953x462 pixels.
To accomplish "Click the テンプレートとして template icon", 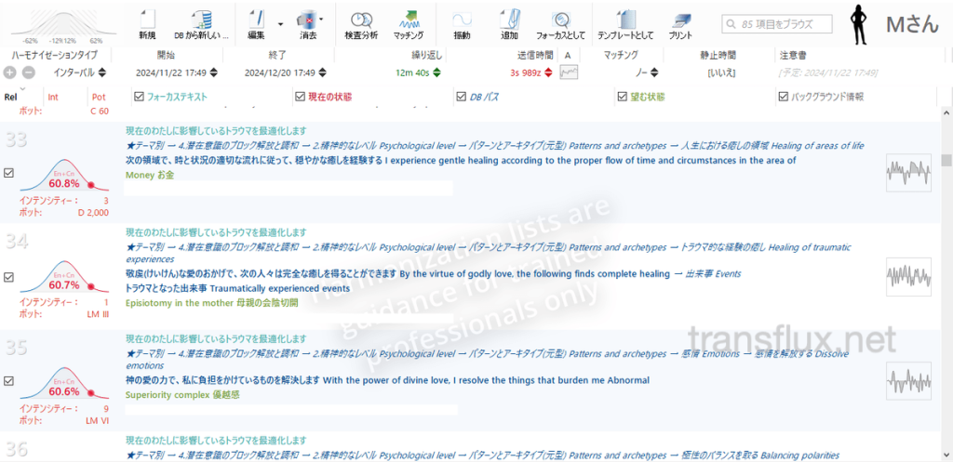I will point(625,20).
